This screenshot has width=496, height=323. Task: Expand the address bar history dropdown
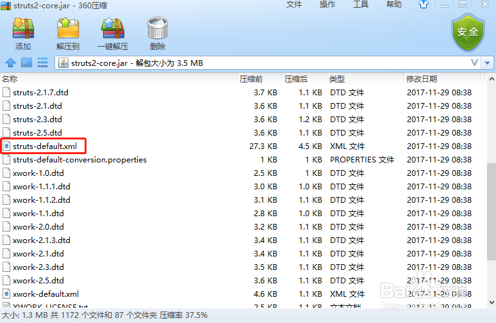click(x=487, y=63)
